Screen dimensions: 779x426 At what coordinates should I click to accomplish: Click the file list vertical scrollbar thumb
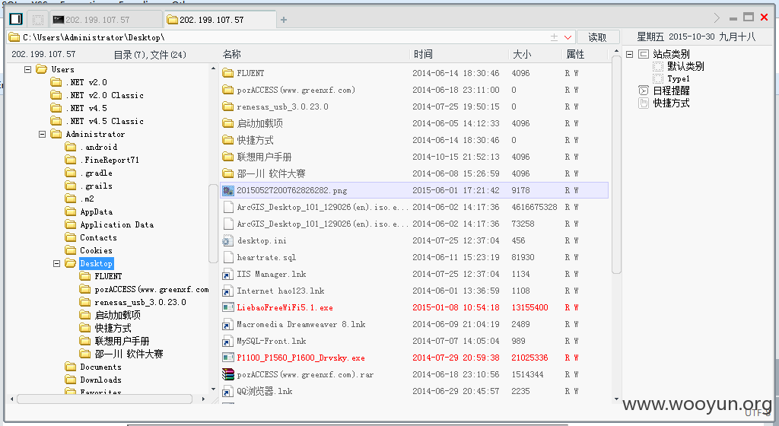(616, 164)
